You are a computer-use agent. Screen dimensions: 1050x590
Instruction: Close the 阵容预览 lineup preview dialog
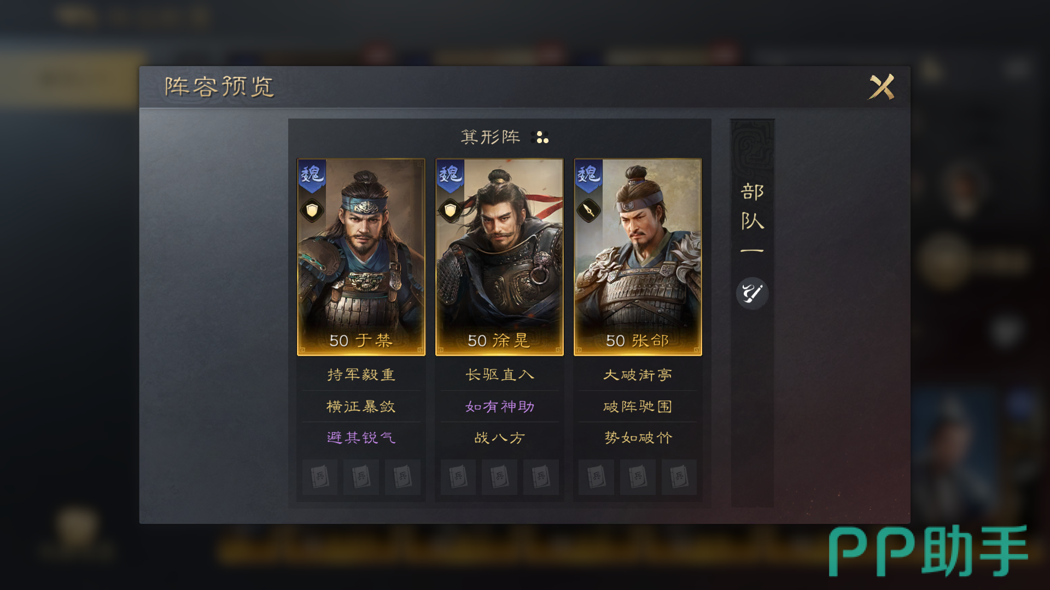point(882,87)
